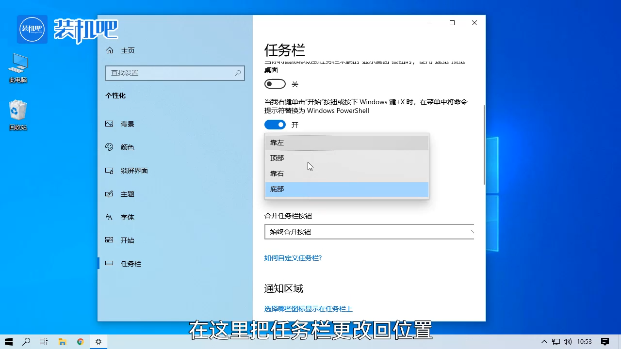Open 主题 settings in the sidebar

pos(127,193)
